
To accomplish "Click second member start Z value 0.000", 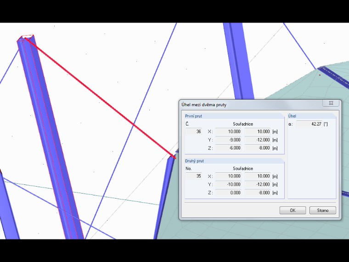I will [228, 193].
